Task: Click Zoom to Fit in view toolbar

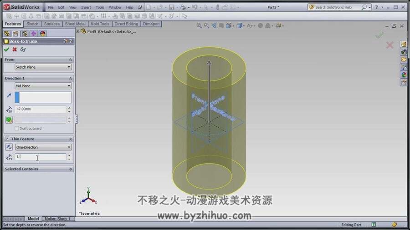Action: coord(199,25)
